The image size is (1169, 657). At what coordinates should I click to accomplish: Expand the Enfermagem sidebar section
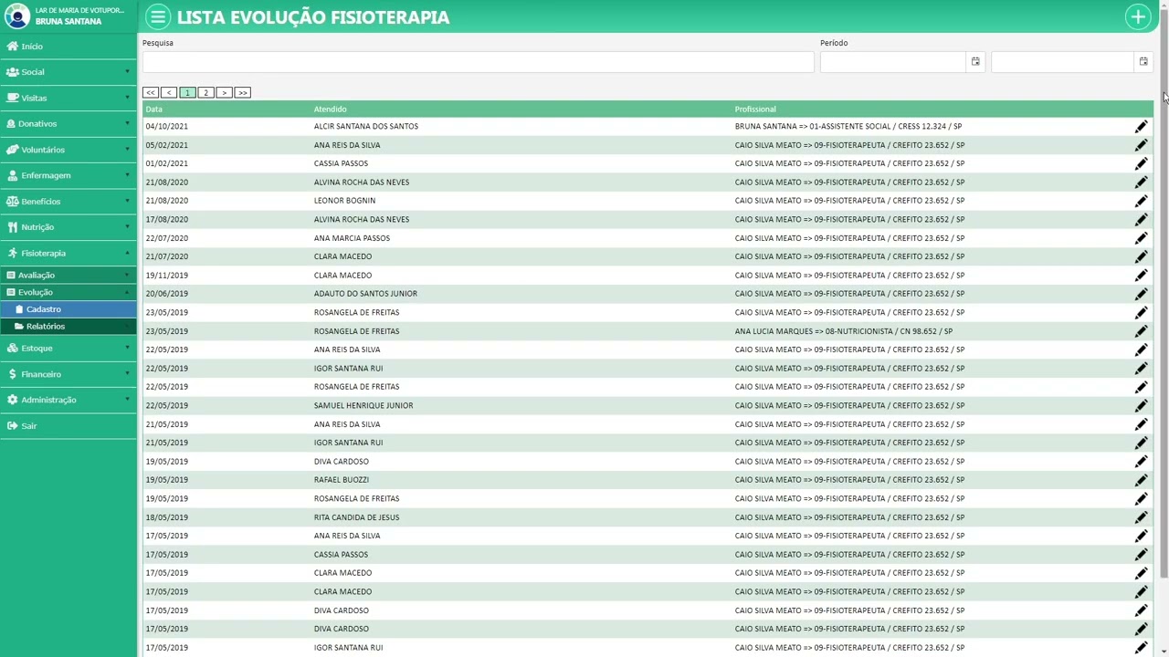(x=68, y=175)
